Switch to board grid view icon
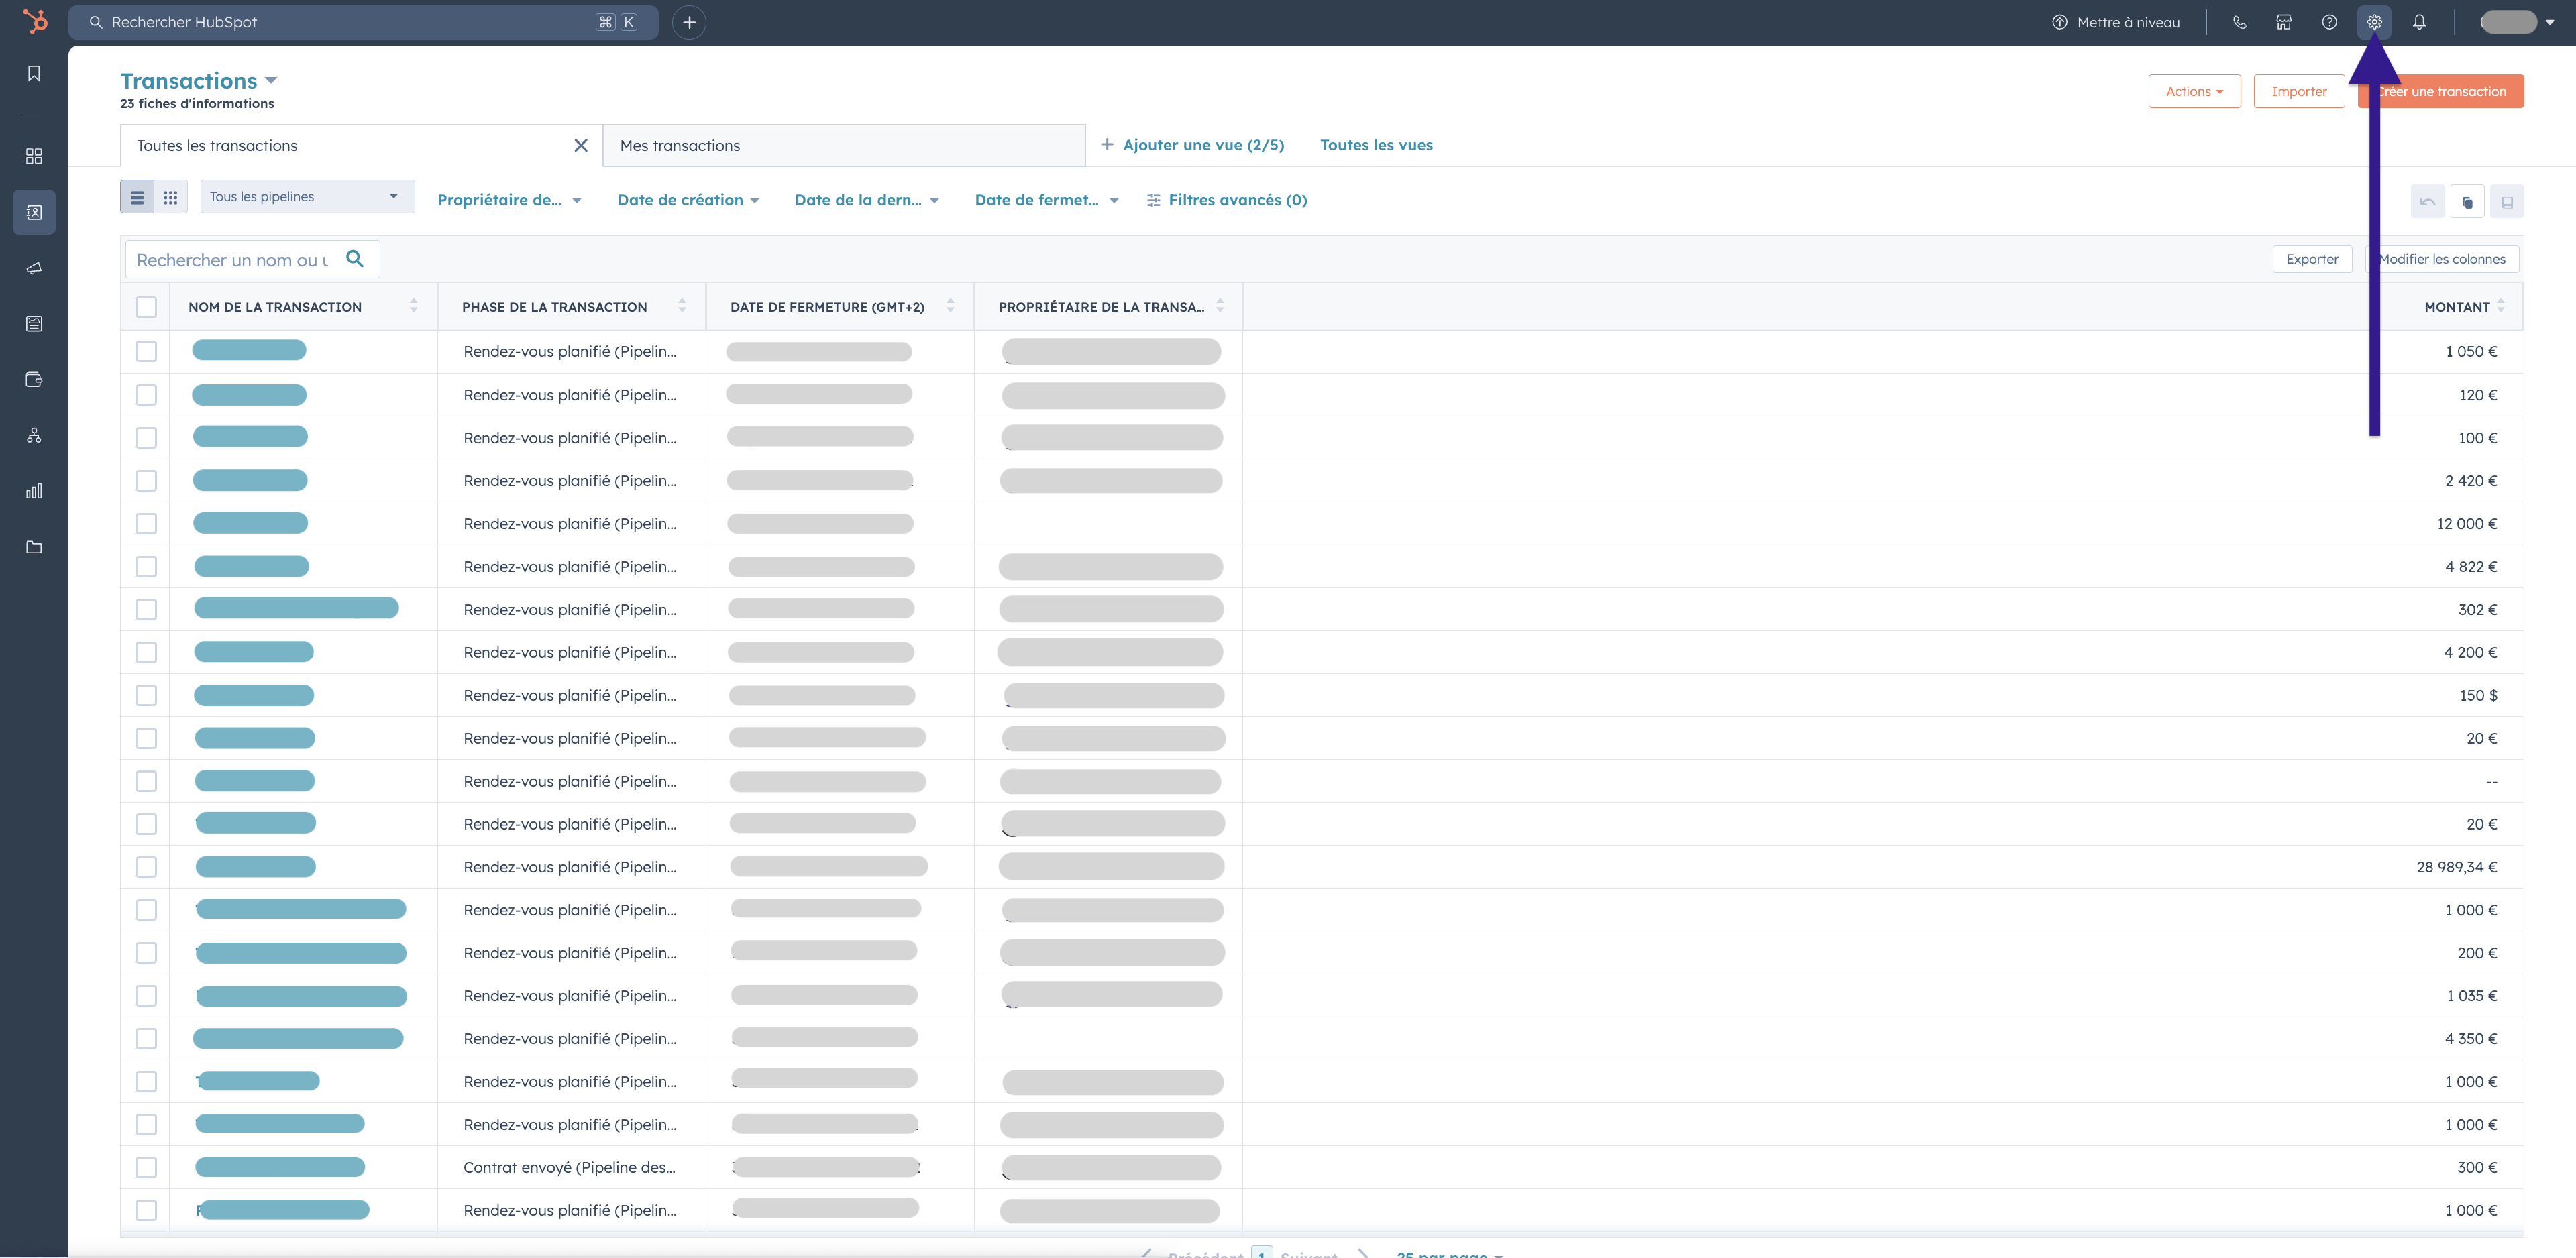 click(x=170, y=197)
